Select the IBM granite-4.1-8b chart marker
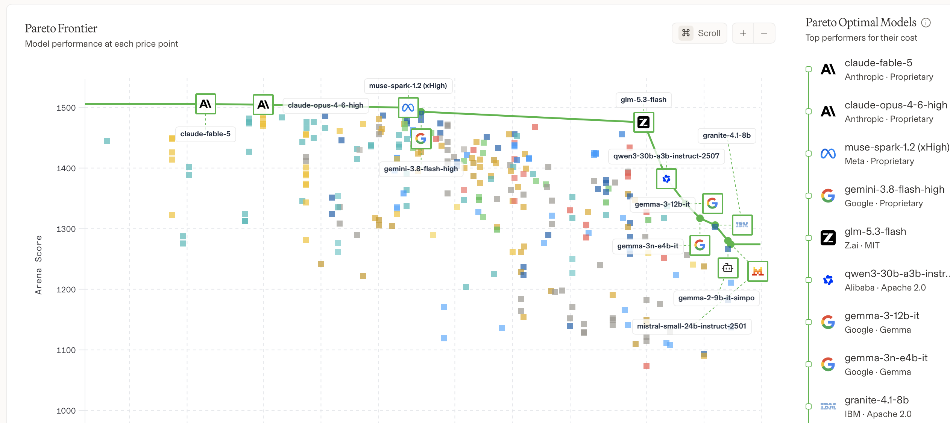This screenshot has width=950, height=423. (x=742, y=225)
